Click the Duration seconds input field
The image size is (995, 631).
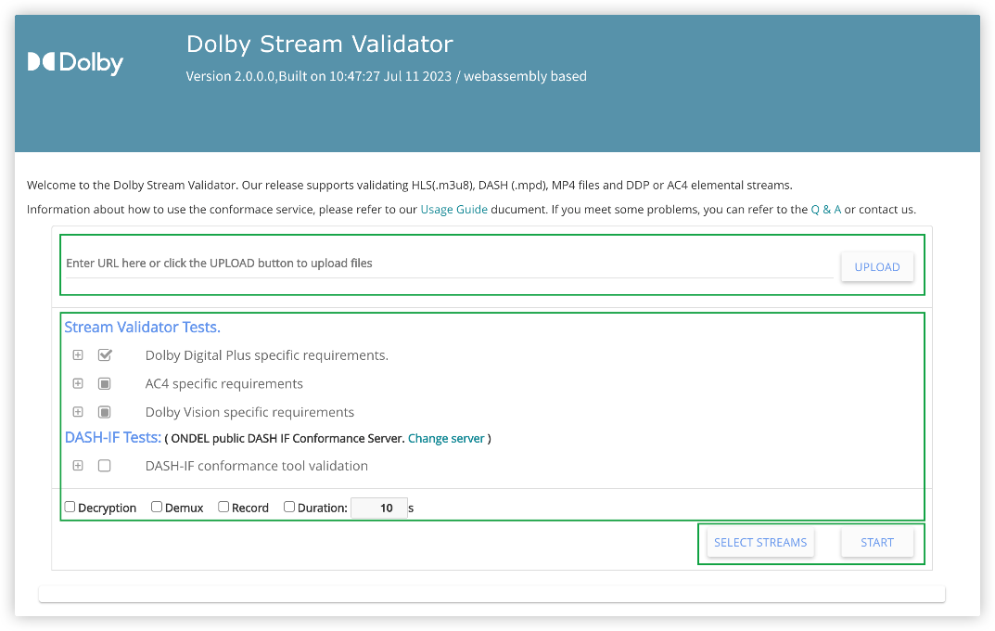click(378, 508)
